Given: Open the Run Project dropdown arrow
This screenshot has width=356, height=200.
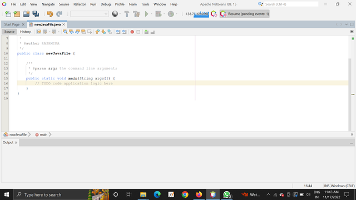Looking at the screenshot, I should click(151, 14).
